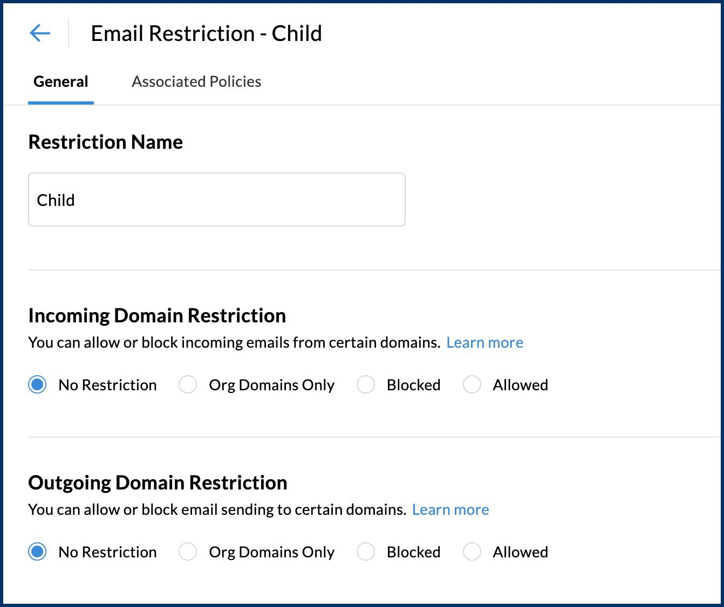Click the back arrow icon
Viewport: 724px width, 607px height.
pos(40,33)
